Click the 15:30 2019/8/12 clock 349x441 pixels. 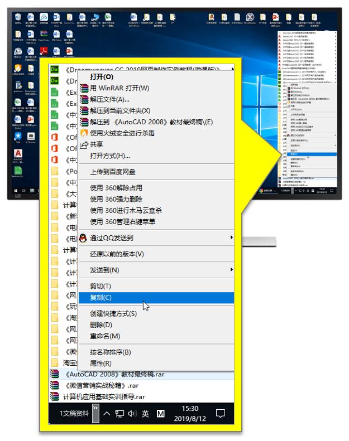[190, 414]
